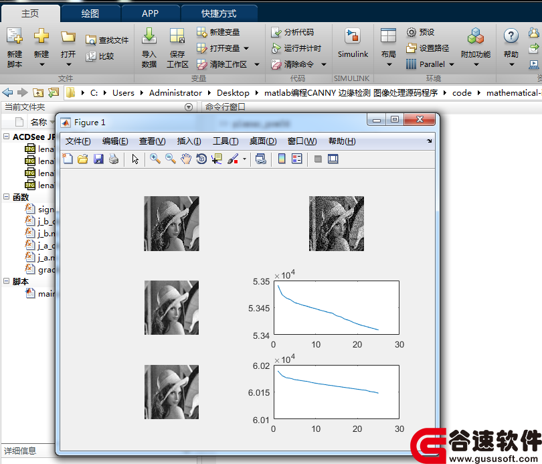Switch to the 快捷方式 ribbon tab
This screenshot has width=542, height=464.
coord(219,13)
